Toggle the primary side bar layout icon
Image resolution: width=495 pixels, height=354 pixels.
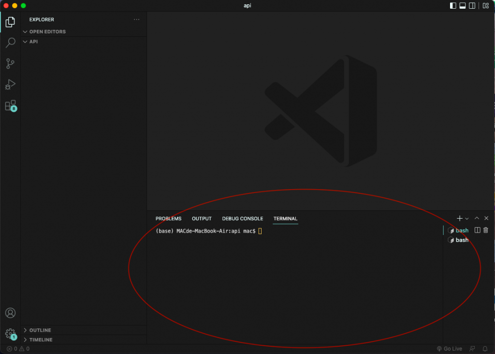tap(453, 5)
